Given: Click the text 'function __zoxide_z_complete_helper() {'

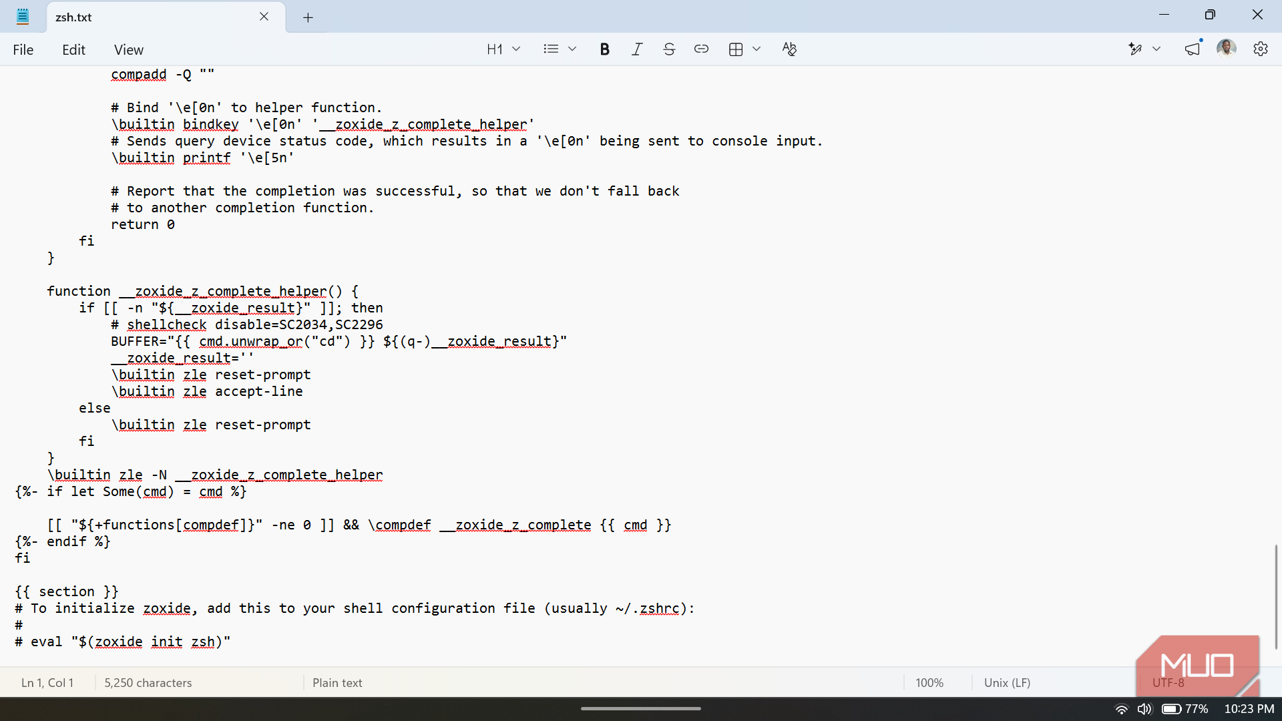Looking at the screenshot, I should click(x=203, y=291).
